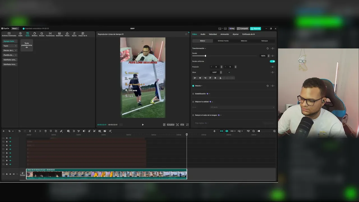Image resolution: width=359 pixels, height=202 pixels.
Task: Expand the Efectos de texto dropdown
Action: (x=10, y=50)
